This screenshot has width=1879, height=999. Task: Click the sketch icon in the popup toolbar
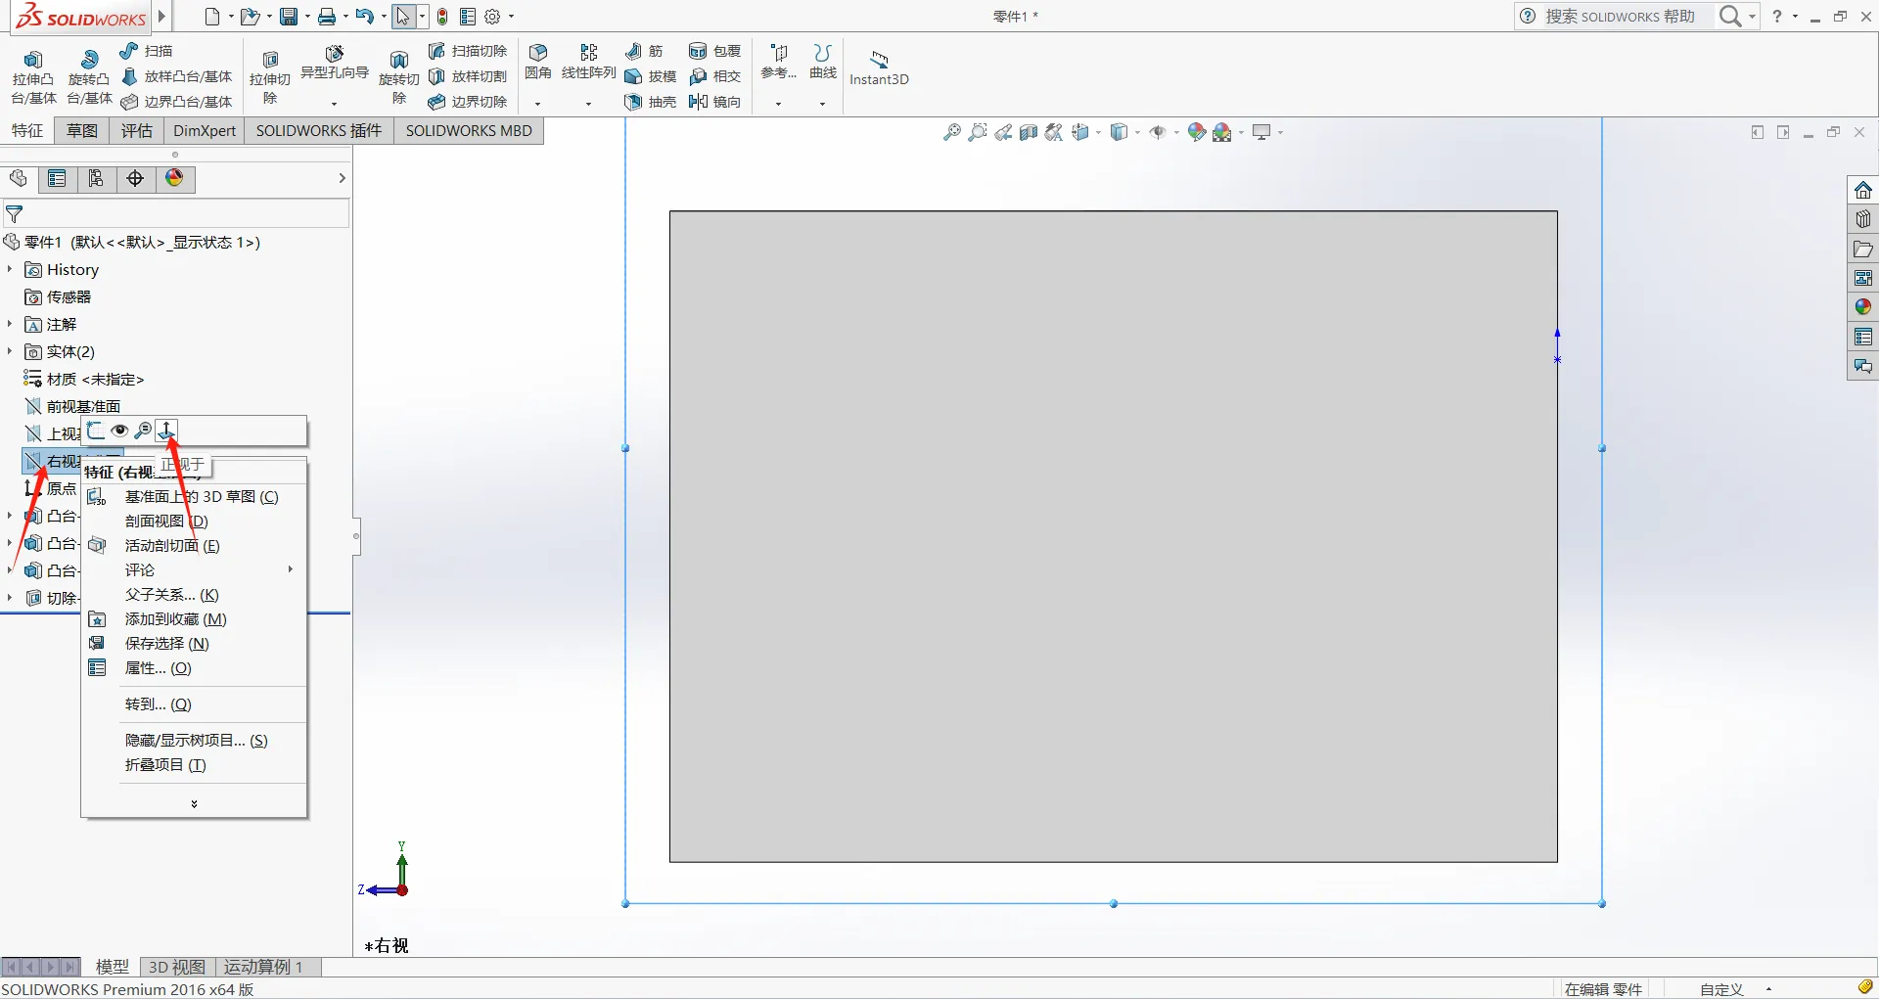(96, 431)
